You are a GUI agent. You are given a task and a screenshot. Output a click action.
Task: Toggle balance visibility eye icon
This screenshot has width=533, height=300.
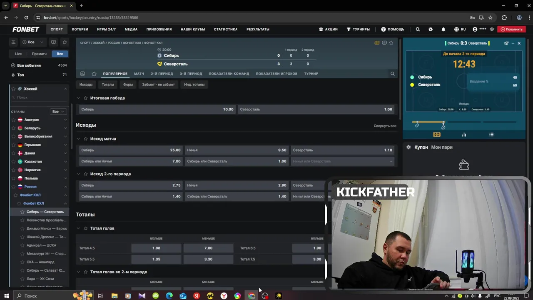pyautogui.click(x=492, y=30)
